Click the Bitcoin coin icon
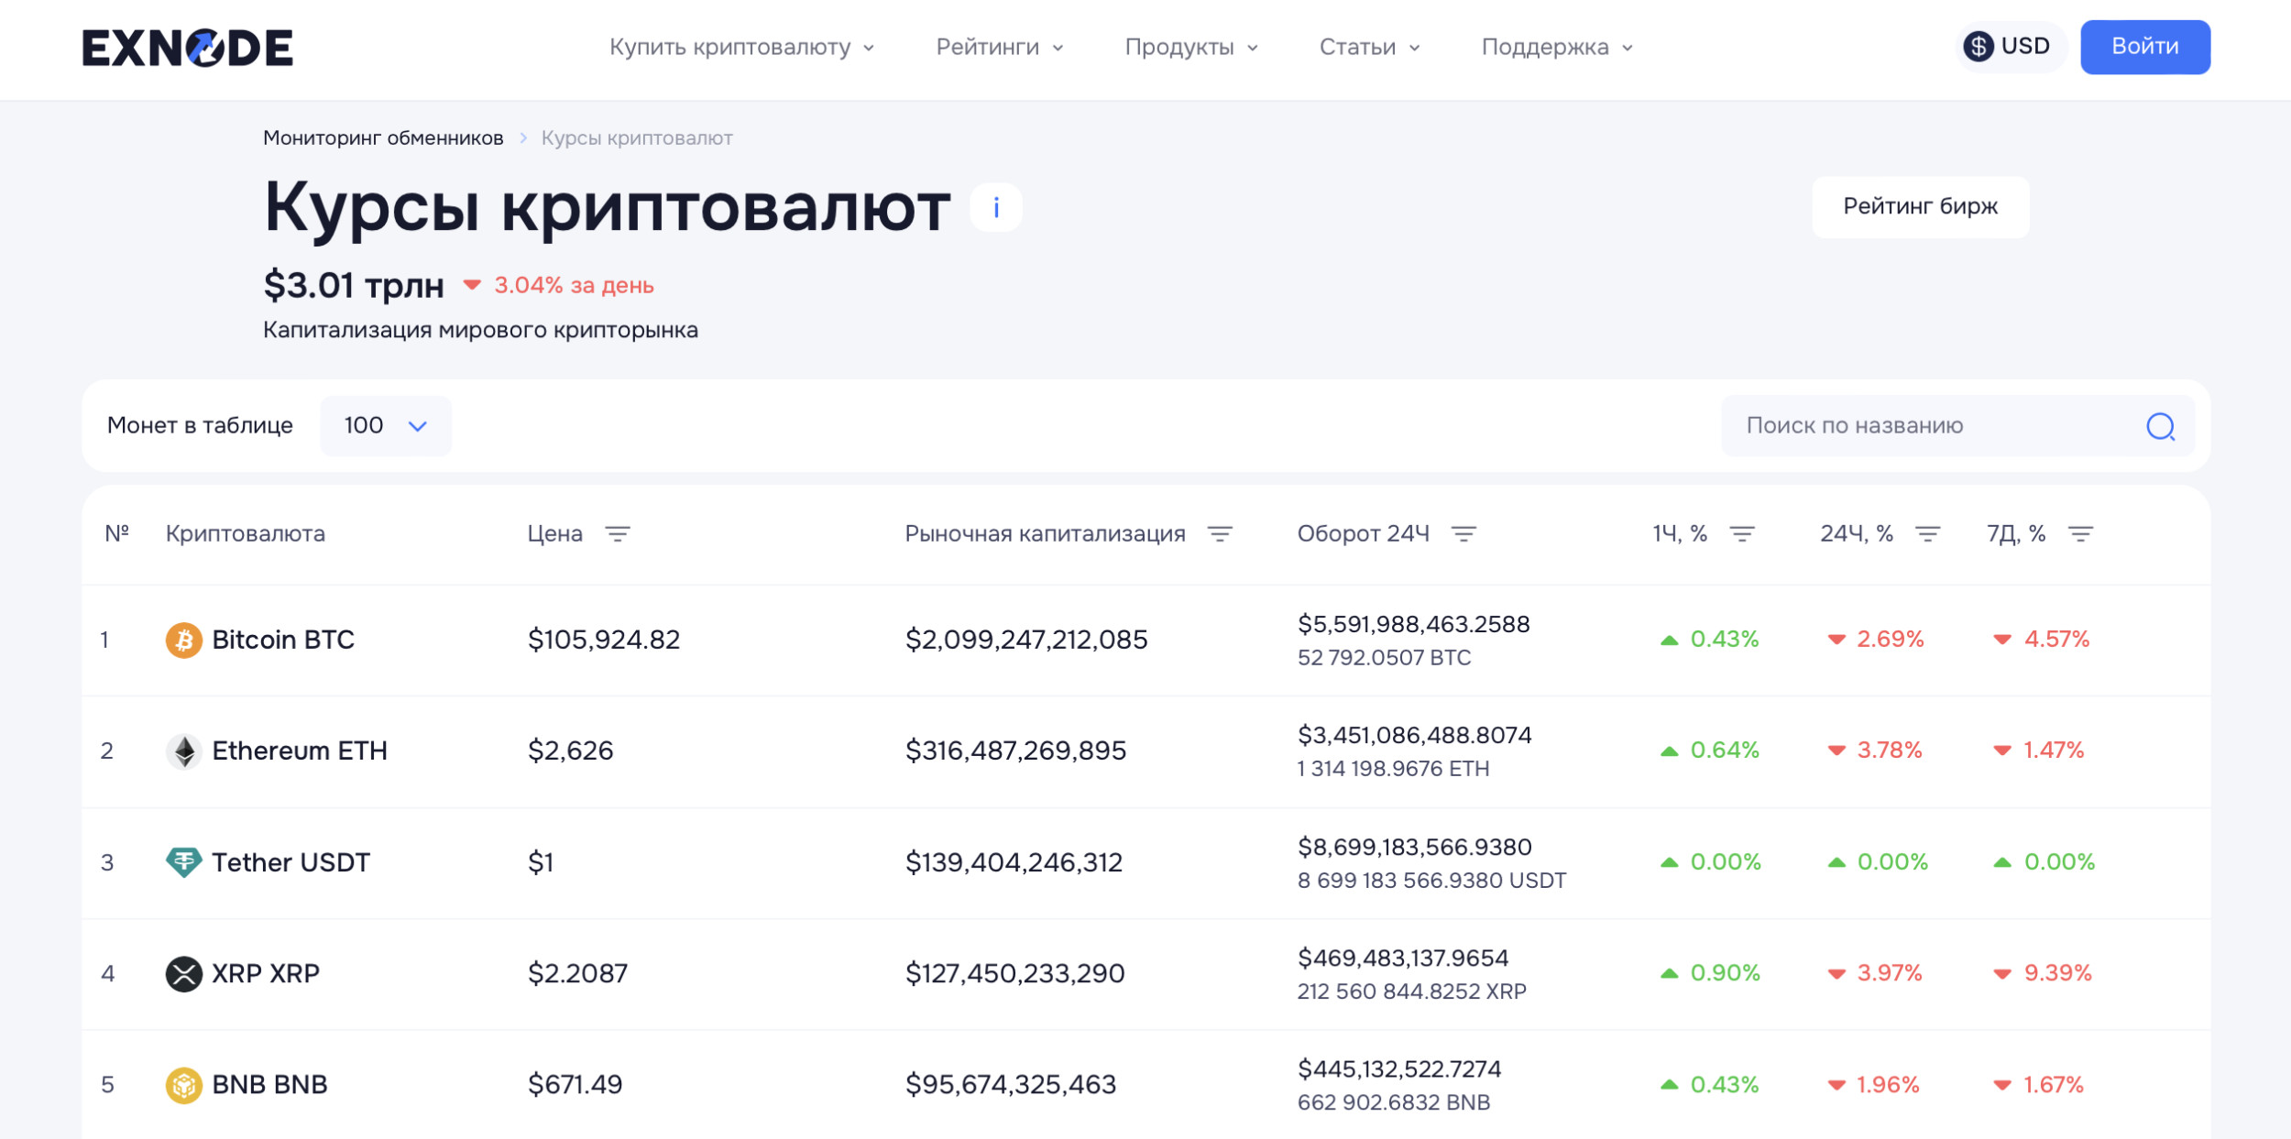This screenshot has width=2291, height=1139. click(x=183, y=640)
